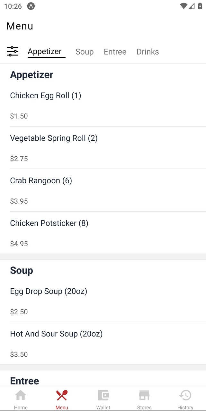Switch to the Entree category tab
Viewport: 206px width, 411px height.
coord(115,52)
